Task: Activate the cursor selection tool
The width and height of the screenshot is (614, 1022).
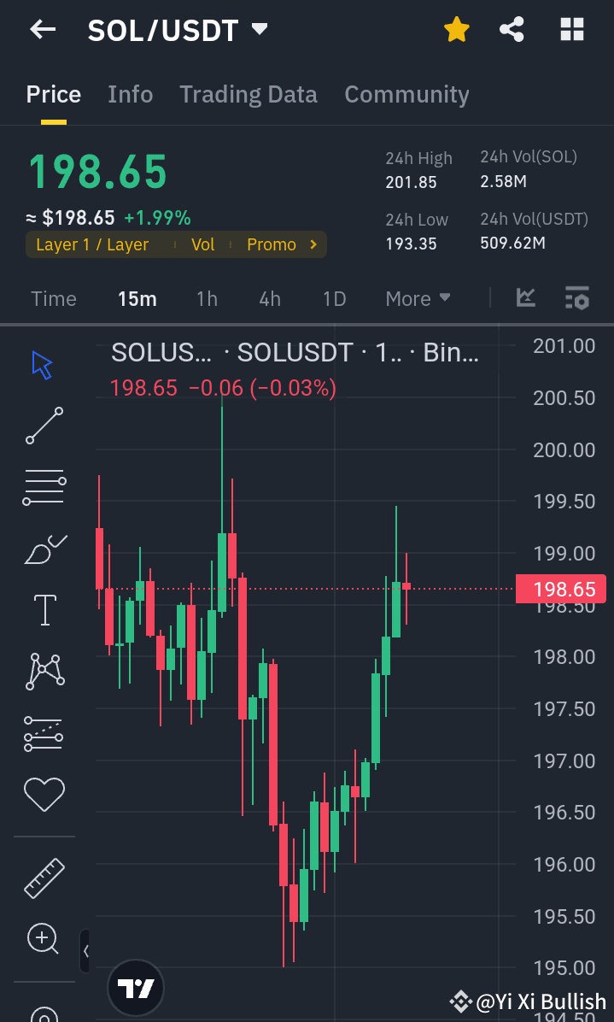Action: tap(39, 363)
